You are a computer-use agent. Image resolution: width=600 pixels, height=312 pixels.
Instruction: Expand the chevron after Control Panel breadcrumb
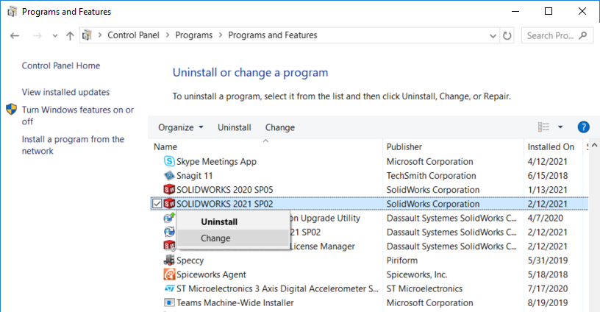pos(167,35)
